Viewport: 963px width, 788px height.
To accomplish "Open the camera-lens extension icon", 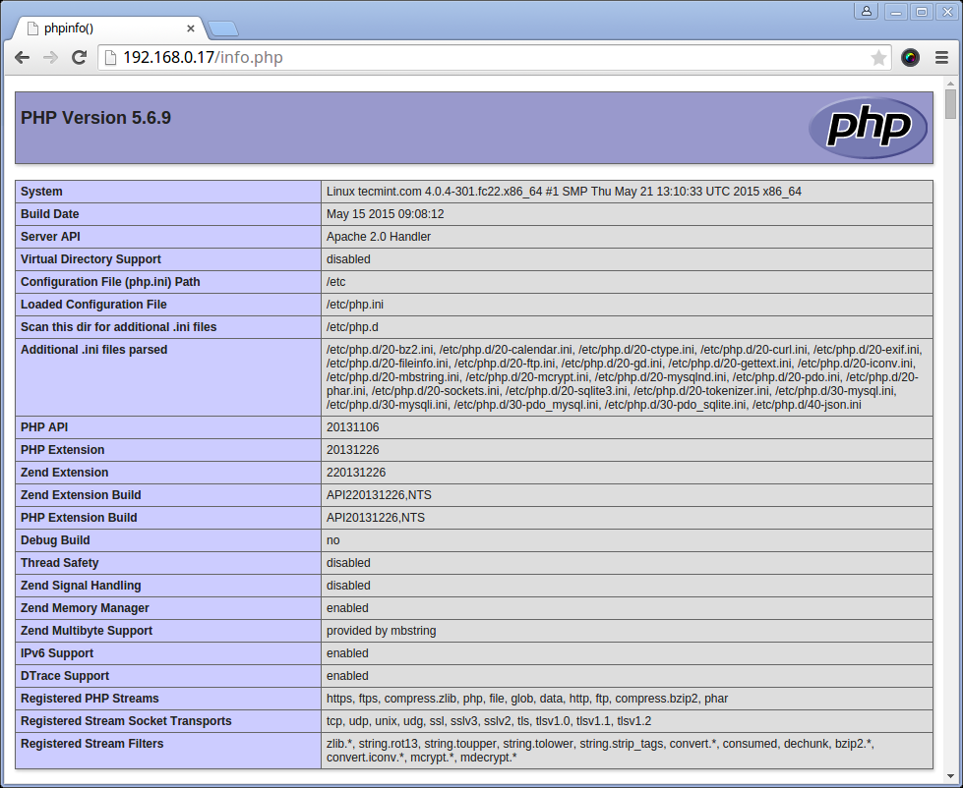I will (x=910, y=58).
